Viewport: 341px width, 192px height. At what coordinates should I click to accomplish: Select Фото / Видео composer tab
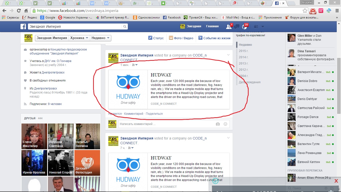(x=181, y=38)
